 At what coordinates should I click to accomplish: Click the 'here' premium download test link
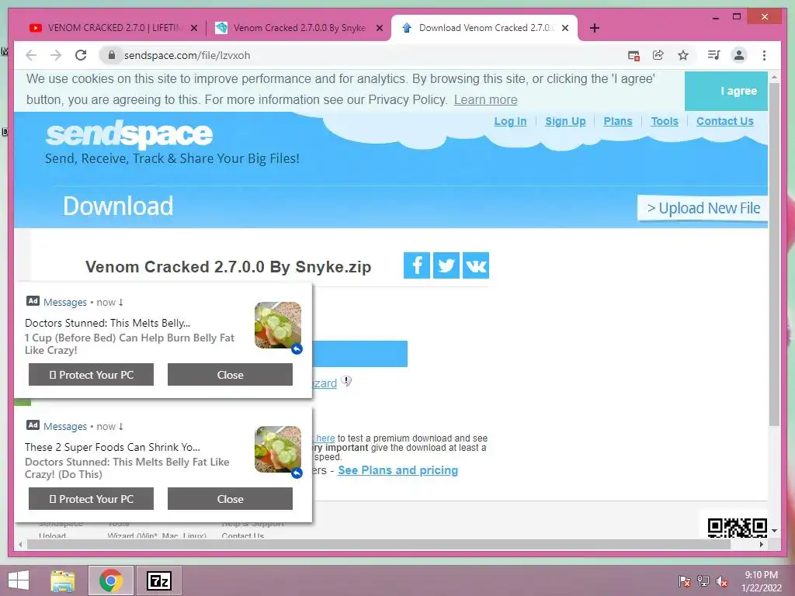[x=325, y=438]
